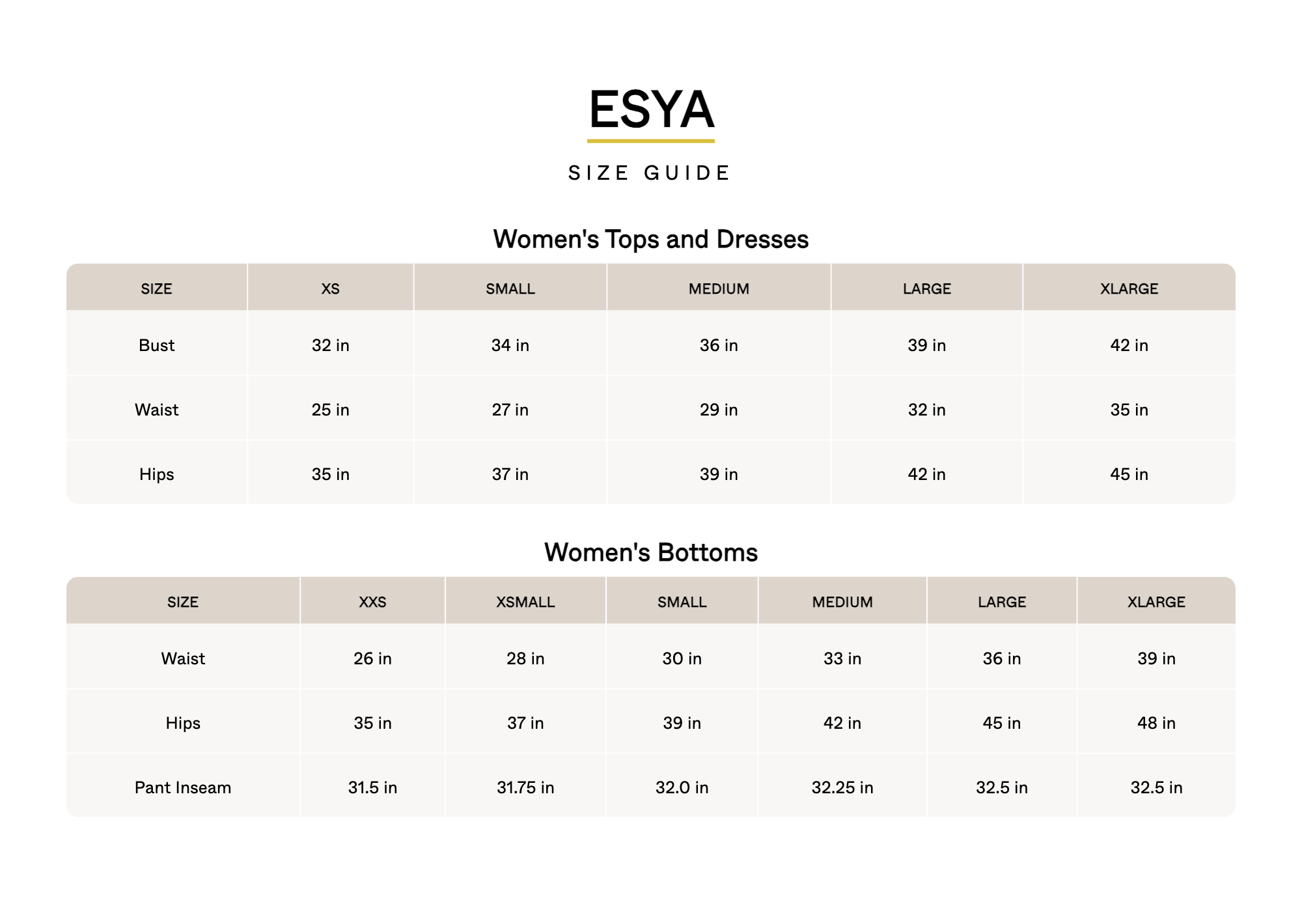Click the Tops Waist value for XS
The width and height of the screenshot is (1302, 904).
[x=330, y=410]
